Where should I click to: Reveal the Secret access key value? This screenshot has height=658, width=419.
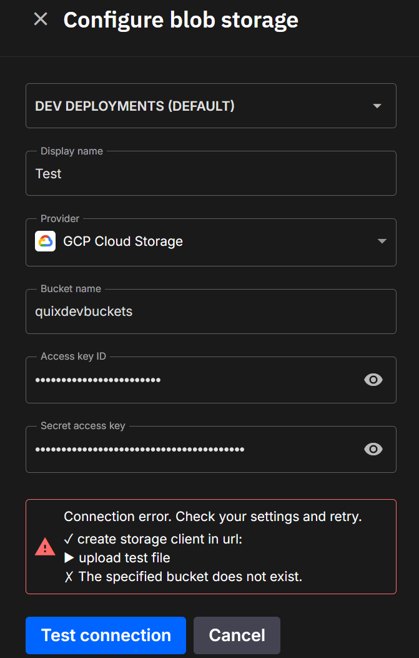point(373,449)
